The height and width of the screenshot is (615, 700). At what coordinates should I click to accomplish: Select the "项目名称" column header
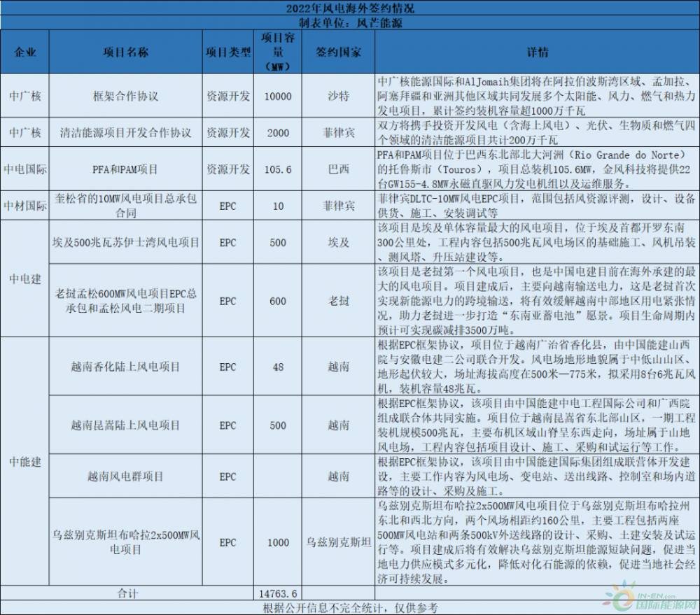pyautogui.click(x=126, y=52)
